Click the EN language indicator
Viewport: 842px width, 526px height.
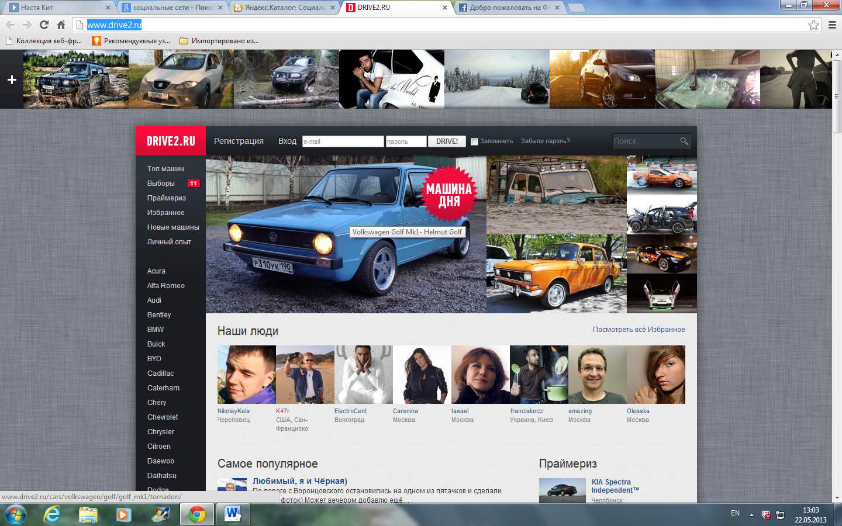pyautogui.click(x=735, y=513)
